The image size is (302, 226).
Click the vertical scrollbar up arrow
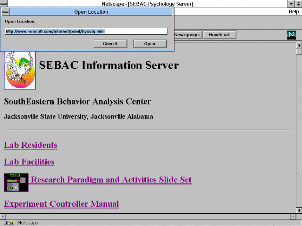(299, 45)
